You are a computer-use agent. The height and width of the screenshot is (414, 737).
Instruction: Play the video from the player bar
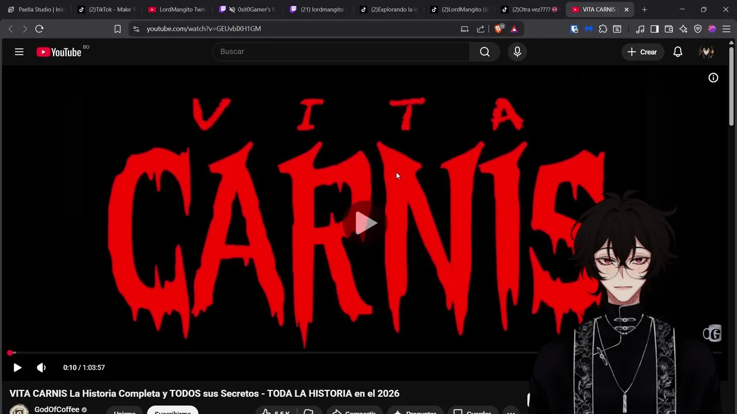[17, 367]
